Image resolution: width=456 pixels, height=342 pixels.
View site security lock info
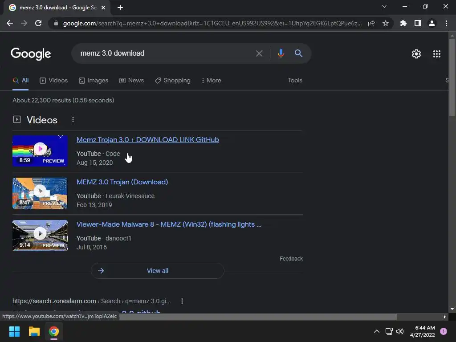(56, 23)
